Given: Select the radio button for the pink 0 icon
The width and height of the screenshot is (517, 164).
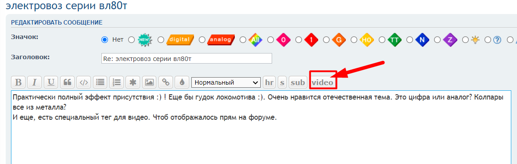Looking at the screenshot, I should pyautogui.click(x=270, y=40).
